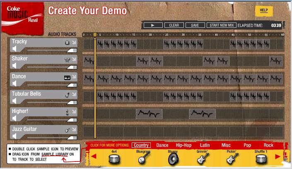Open the Country sample category
The height and width of the screenshot is (169, 292).
click(x=141, y=145)
